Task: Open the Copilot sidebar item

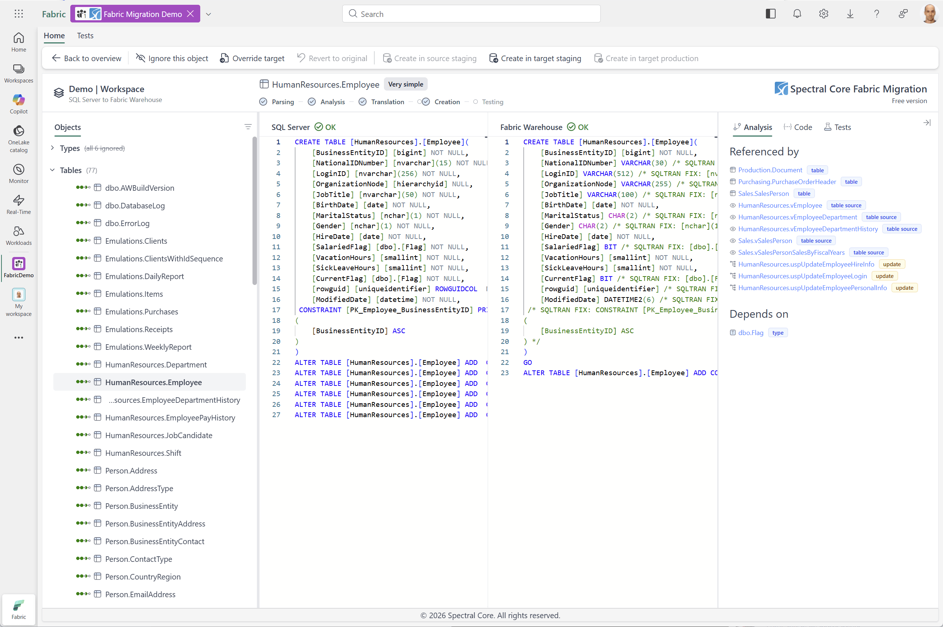Action: point(19,104)
